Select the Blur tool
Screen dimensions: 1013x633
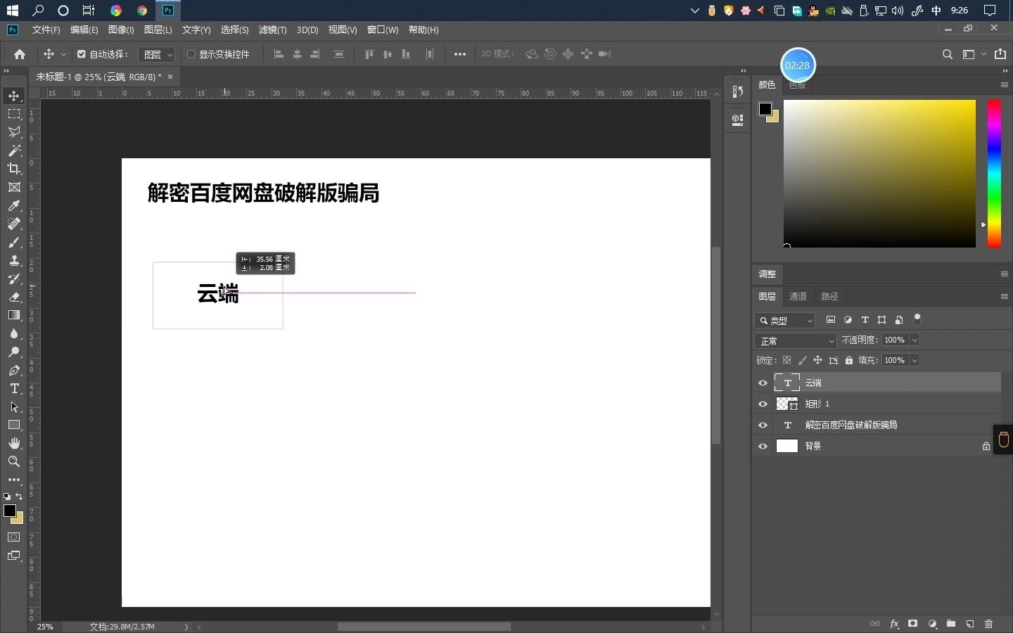[14, 333]
